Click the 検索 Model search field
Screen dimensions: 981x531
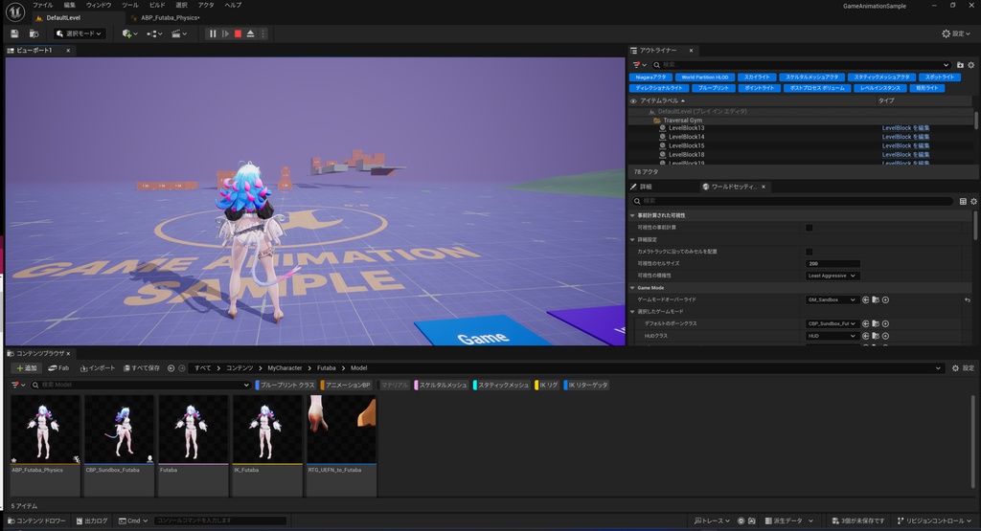point(141,385)
